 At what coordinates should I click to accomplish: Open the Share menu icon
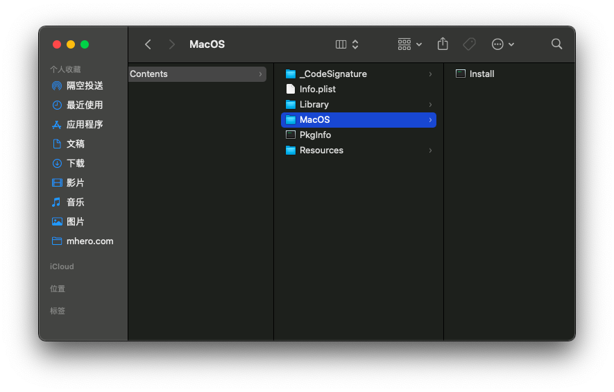click(x=443, y=44)
